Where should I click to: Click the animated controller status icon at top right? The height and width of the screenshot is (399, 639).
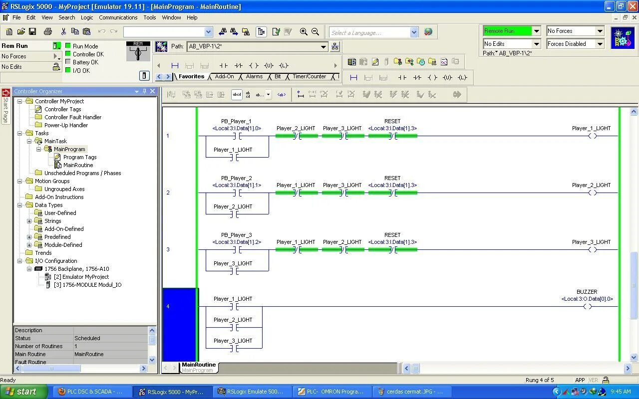click(x=623, y=38)
